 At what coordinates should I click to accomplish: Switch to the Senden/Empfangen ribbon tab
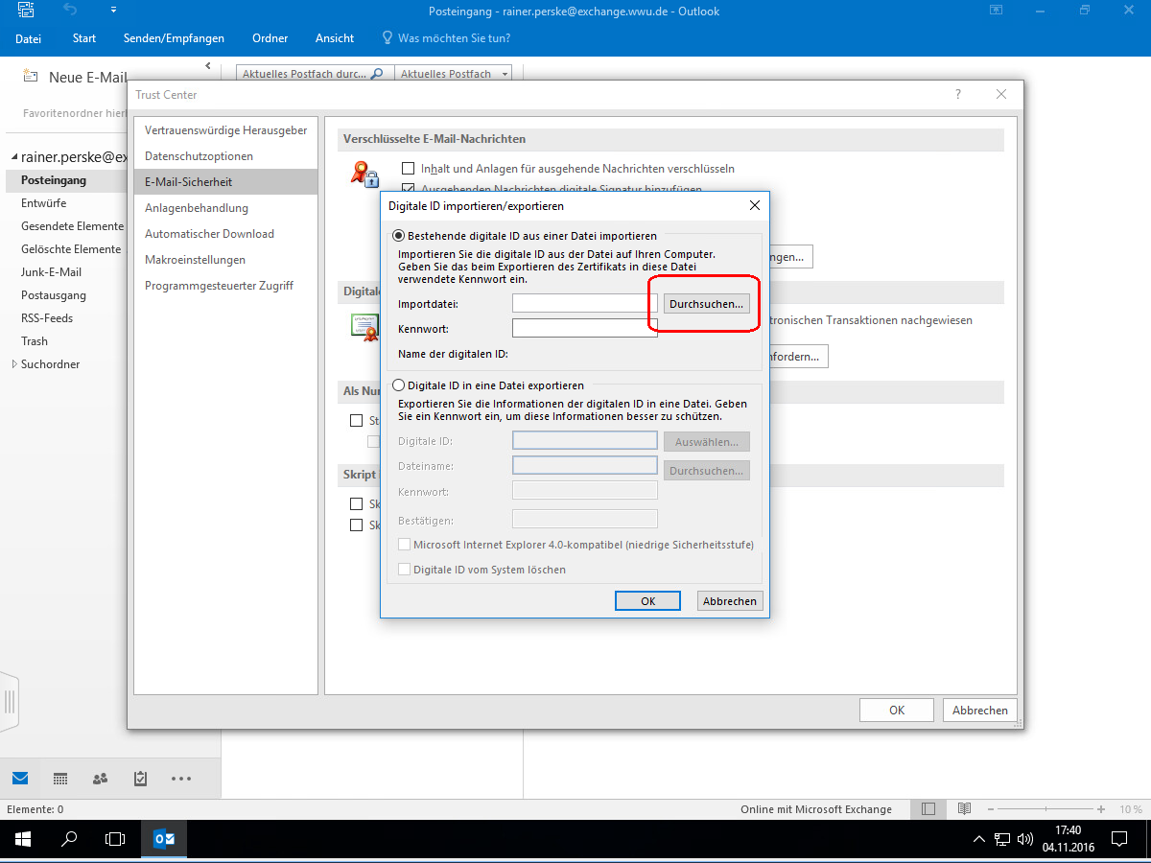[174, 38]
